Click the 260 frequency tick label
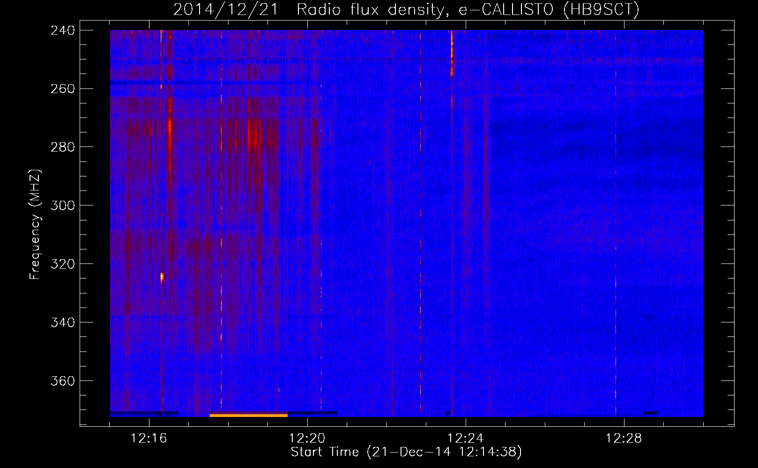758x468 pixels. pos(63,89)
